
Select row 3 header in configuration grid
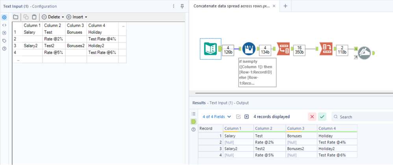pos(17,46)
